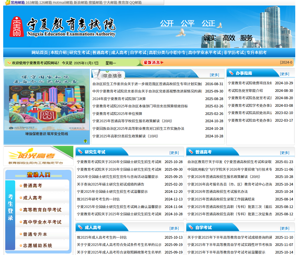Image resolution: width=297 pixels, height=255 pixels.
Task: Open the 志愿辅助系统 login entry
Action: point(37,245)
